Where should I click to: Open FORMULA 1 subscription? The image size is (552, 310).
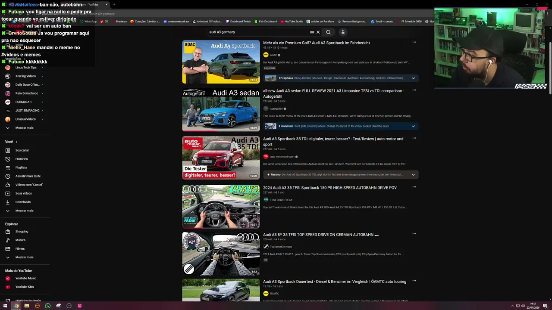tap(23, 102)
